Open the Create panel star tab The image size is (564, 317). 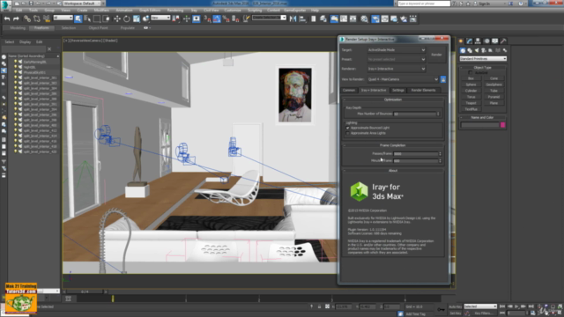(x=461, y=41)
